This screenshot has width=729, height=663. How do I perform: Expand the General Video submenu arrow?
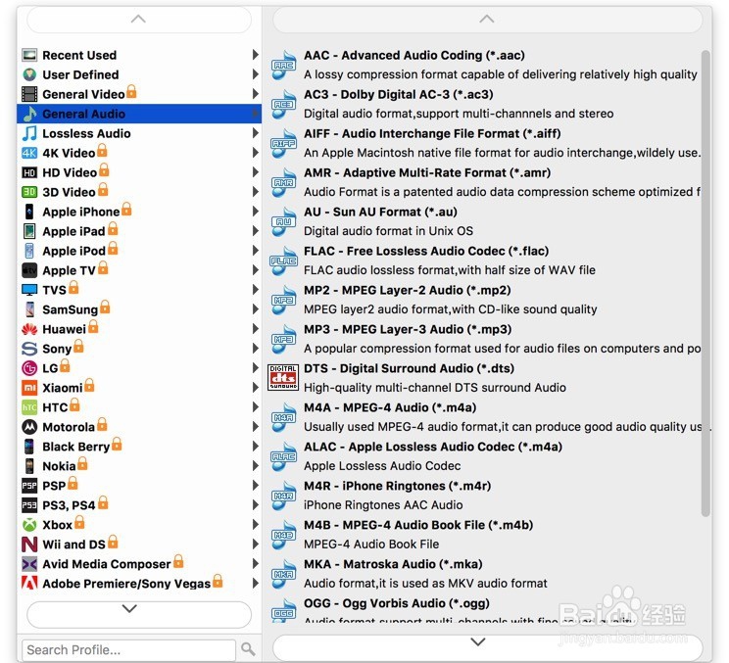pos(255,94)
